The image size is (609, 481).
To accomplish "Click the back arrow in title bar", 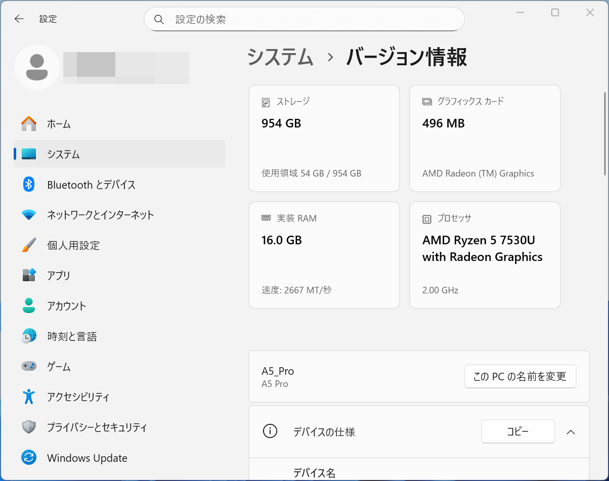I will coord(19,19).
